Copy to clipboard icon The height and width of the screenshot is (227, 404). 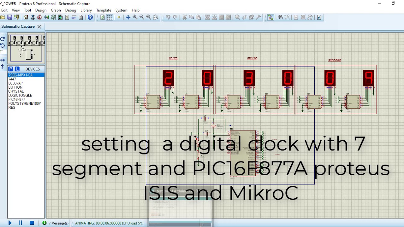pyautogui.click(x=191, y=17)
